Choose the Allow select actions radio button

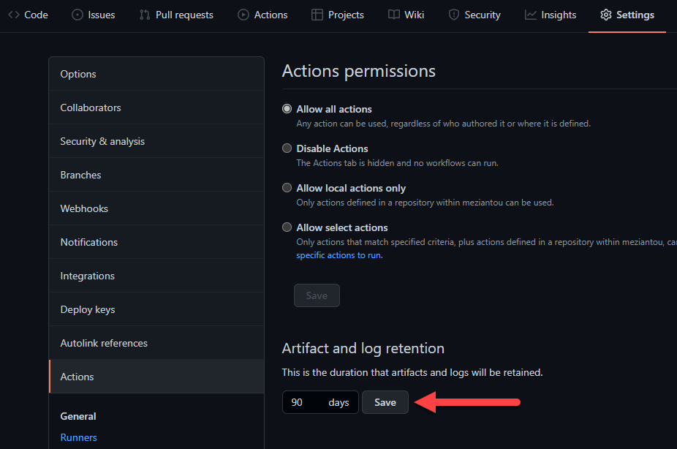pos(287,227)
